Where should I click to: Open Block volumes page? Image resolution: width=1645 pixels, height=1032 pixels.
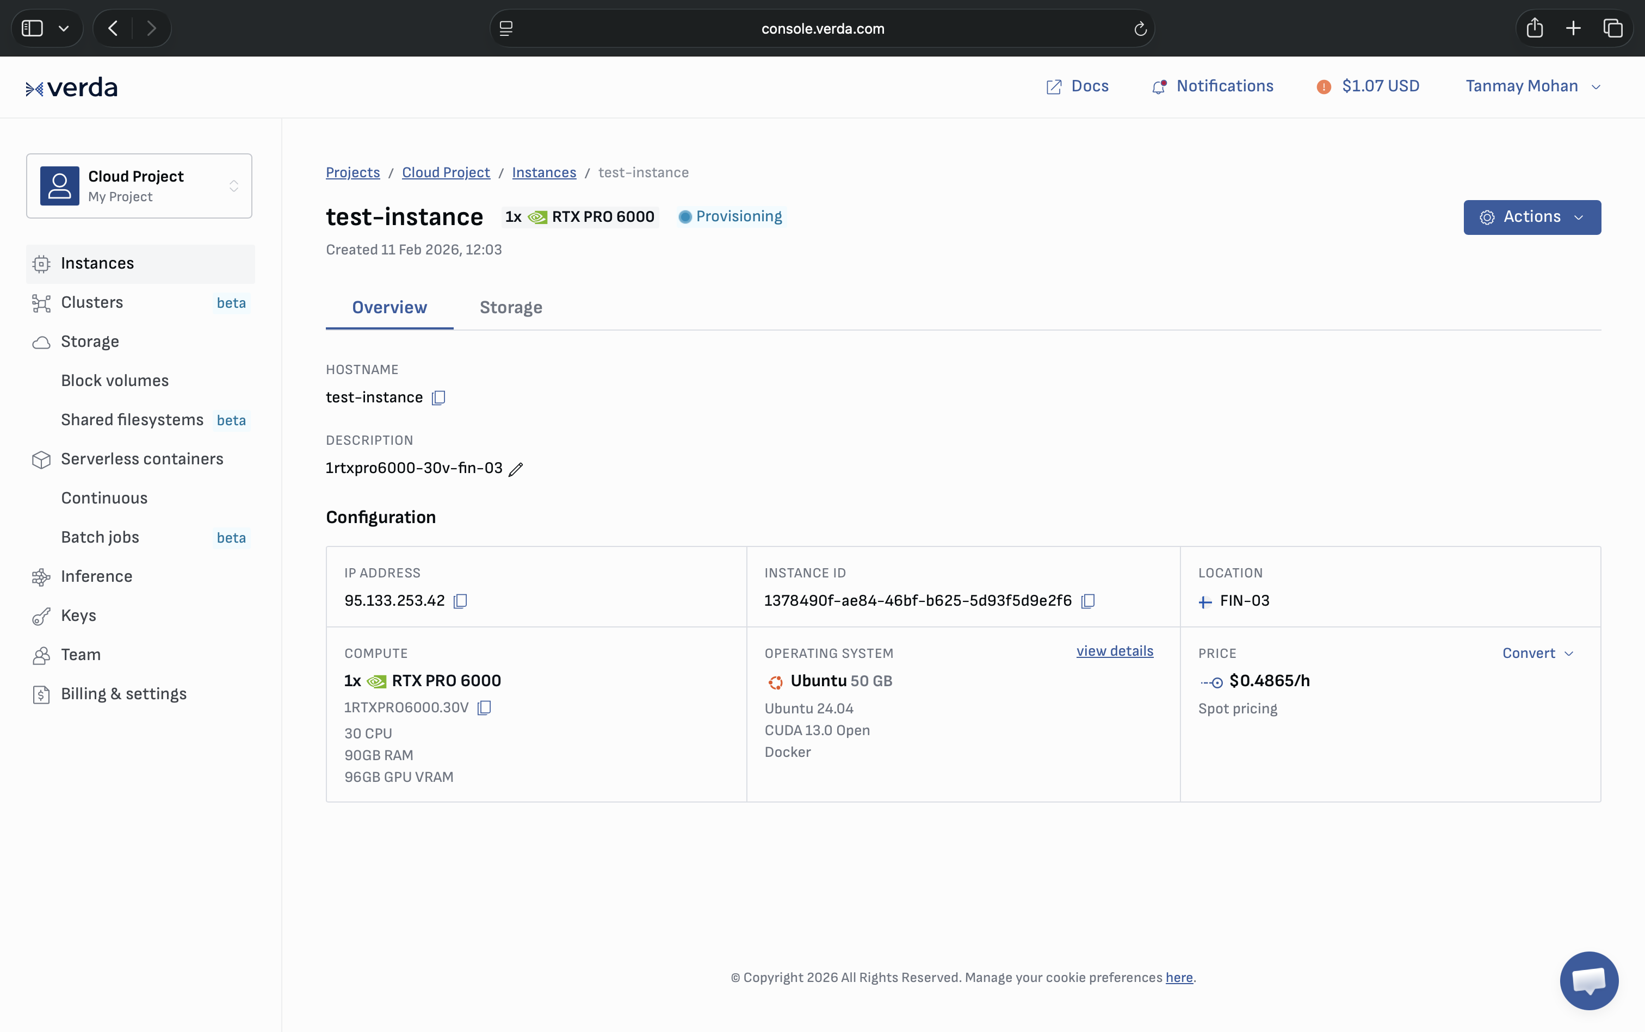115,381
